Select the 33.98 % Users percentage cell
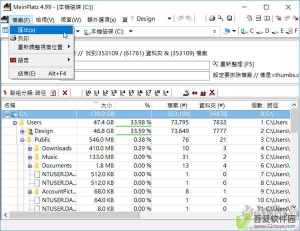This screenshot has height=231, width=300. [133, 122]
